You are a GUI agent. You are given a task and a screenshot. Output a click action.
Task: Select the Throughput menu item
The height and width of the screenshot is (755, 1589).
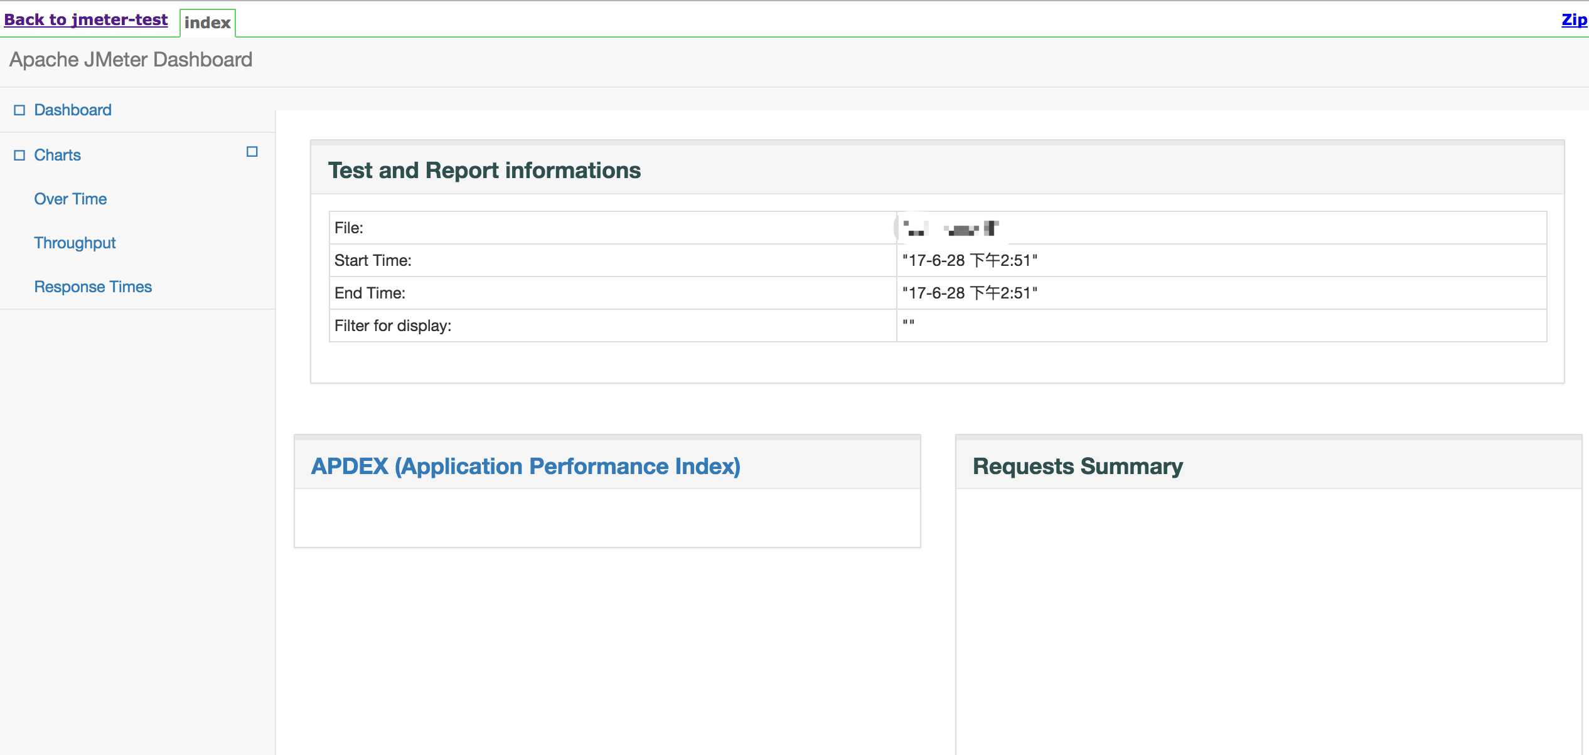coord(76,243)
